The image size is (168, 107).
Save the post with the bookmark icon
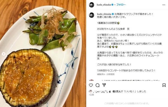point(164,85)
